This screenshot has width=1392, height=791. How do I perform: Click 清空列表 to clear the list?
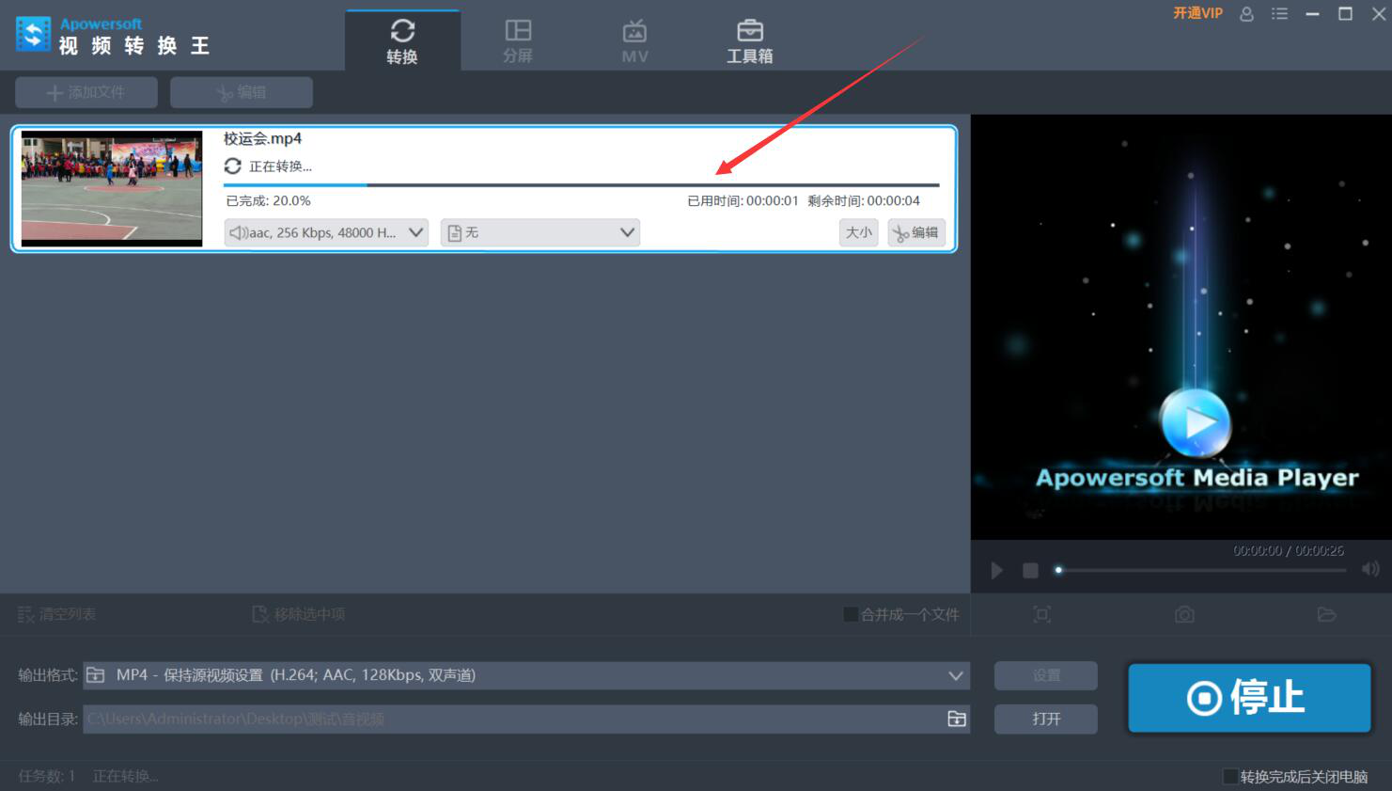pyautogui.click(x=57, y=614)
